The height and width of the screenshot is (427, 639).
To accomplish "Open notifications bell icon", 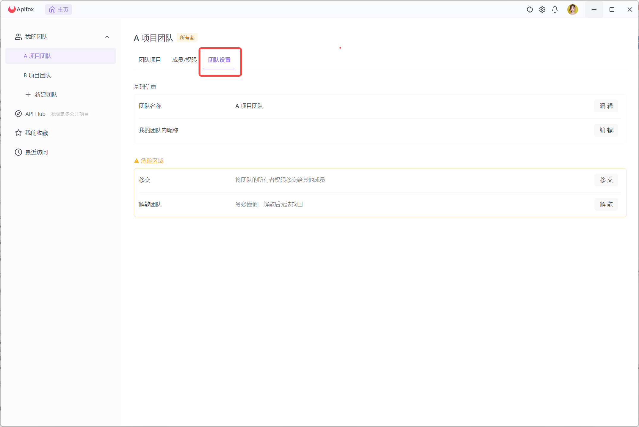I will point(555,10).
